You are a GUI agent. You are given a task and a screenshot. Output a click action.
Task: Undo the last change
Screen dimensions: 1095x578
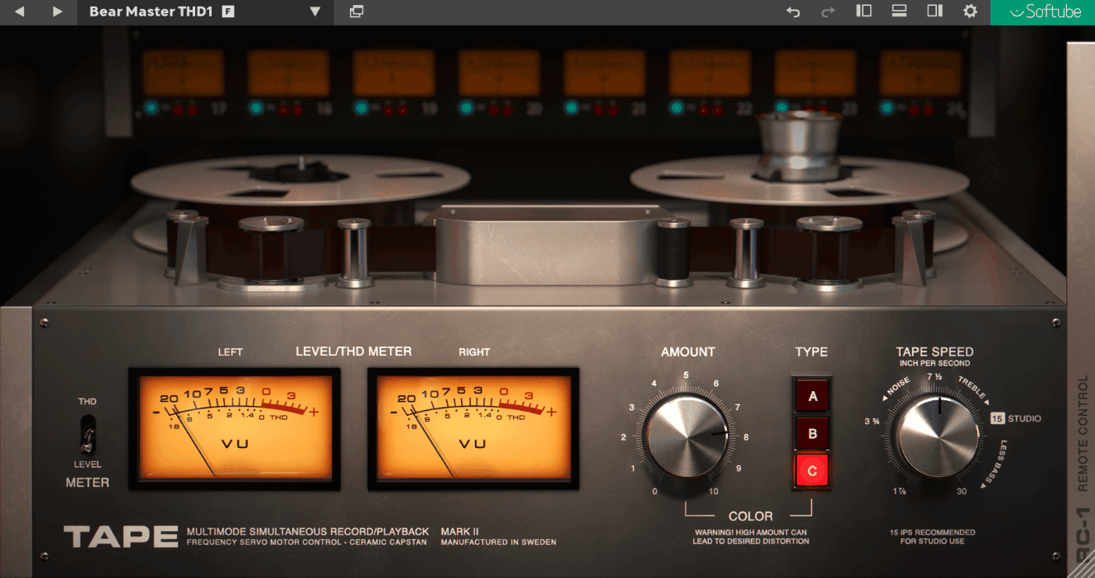click(x=793, y=12)
